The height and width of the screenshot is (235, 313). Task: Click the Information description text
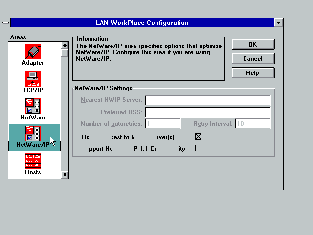(x=149, y=52)
